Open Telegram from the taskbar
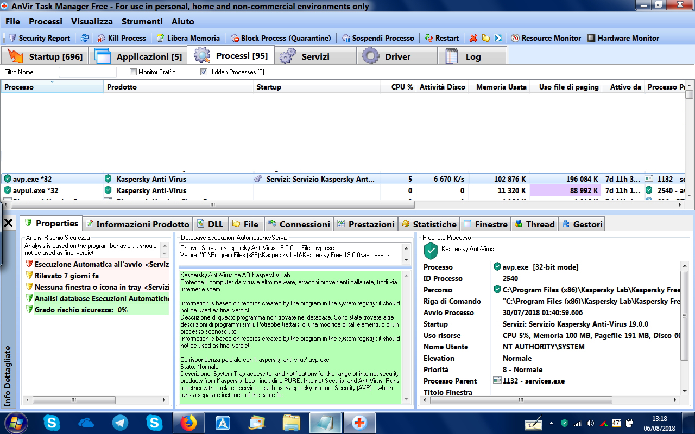The image size is (695, 434). 120,423
